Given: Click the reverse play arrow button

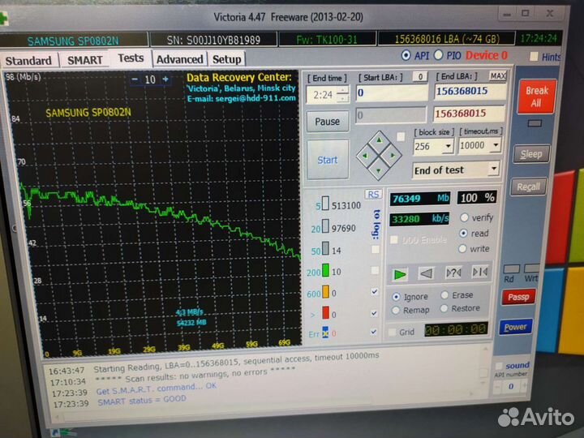Looking at the screenshot, I should click(x=427, y=274).
